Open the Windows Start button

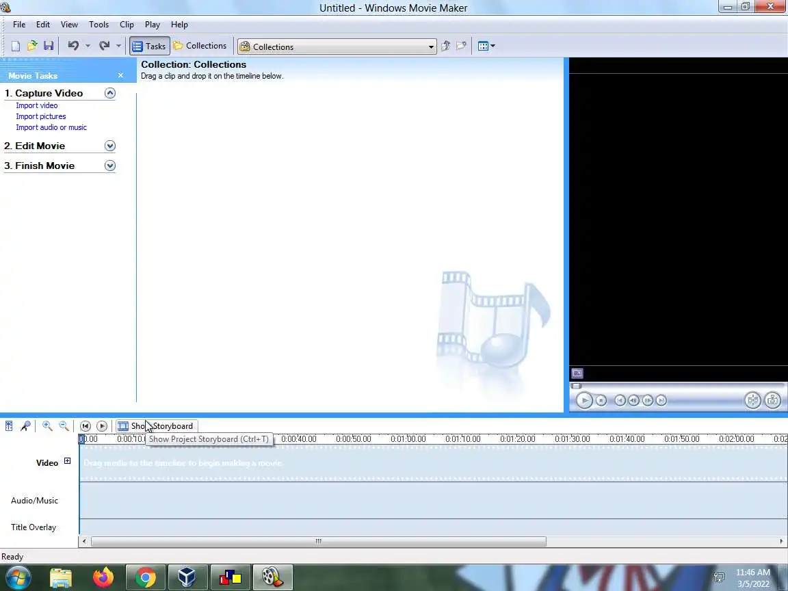pyautogui.click(x=18, y=577)
